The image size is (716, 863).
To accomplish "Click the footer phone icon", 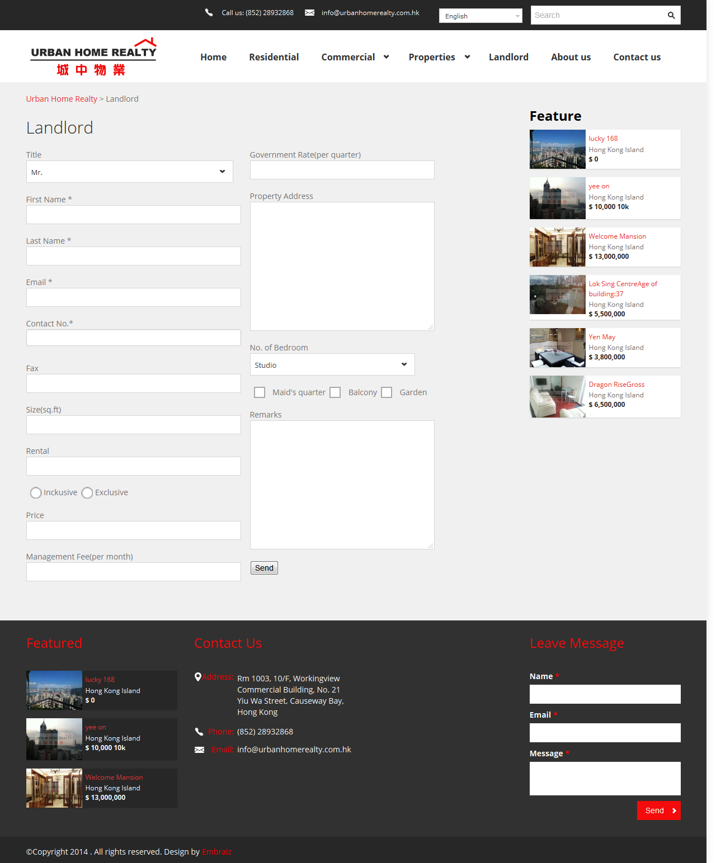I will tap(199, 732).
